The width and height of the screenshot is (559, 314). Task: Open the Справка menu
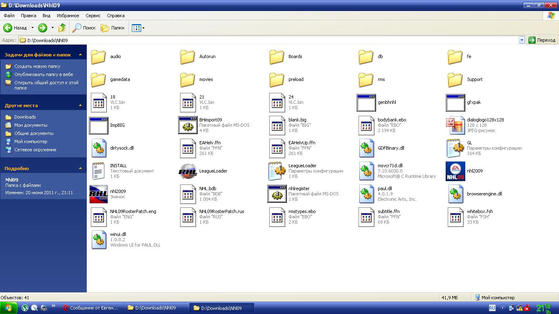coord(115,16)
